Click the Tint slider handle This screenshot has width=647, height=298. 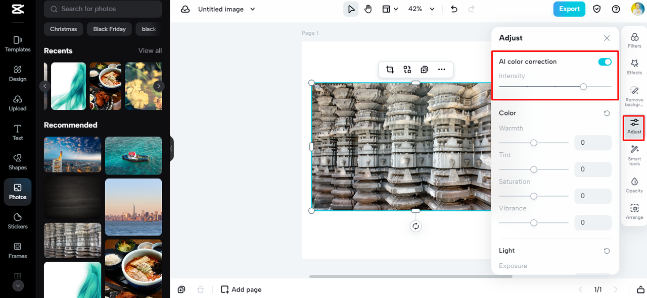tap(534, 169)
